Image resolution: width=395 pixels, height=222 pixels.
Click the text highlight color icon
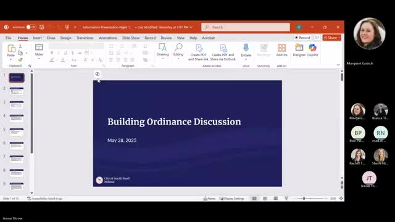click(x=52, y=60)
